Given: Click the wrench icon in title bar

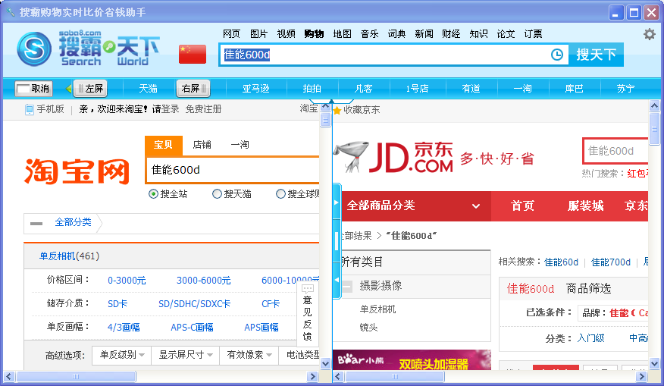Looking at the screenshot, I should 10,12.
